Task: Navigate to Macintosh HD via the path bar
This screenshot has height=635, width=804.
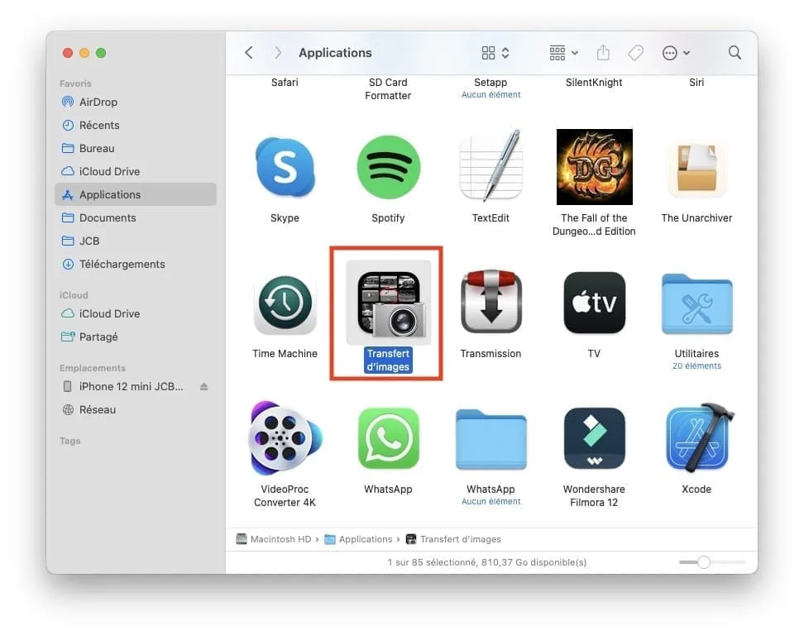Action: point(281,539)
